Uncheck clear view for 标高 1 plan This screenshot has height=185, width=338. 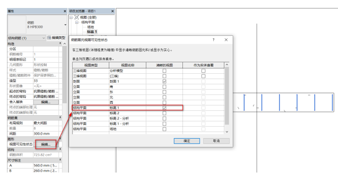coord(164,108)
